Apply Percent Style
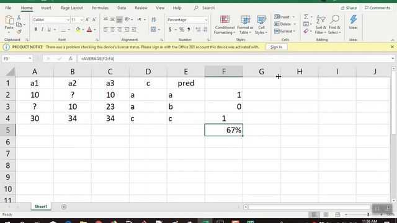This screenshot has height=223, width=397. (x=182, y=30)
